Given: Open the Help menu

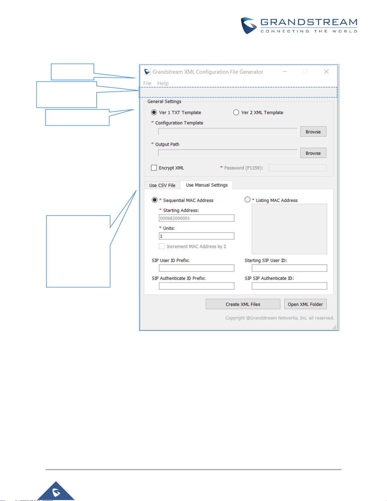Looking at the screenshot, I should (163, 83).
